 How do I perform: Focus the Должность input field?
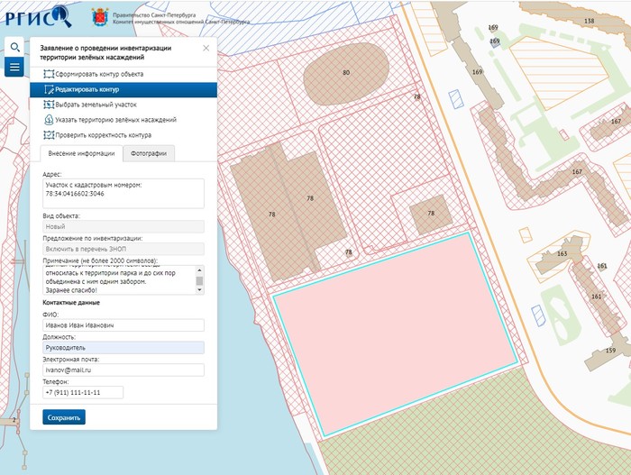[x=123, y=347]
